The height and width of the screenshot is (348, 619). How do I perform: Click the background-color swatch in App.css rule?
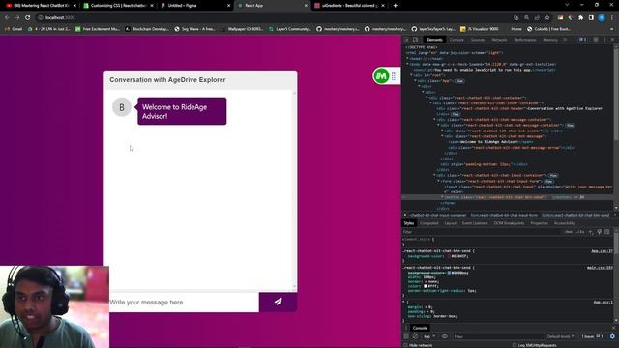(449, 256)
